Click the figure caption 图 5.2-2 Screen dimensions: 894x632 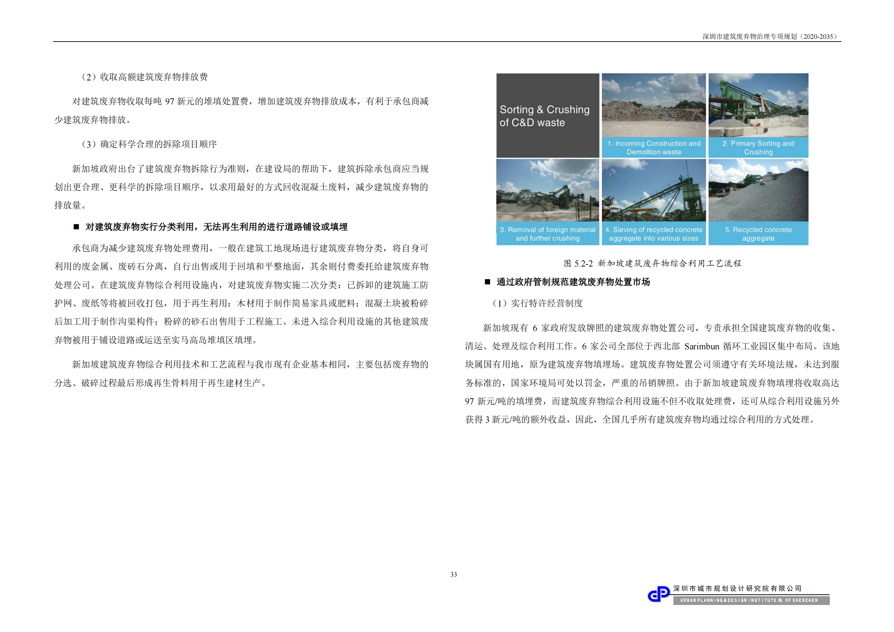point(652,263)
